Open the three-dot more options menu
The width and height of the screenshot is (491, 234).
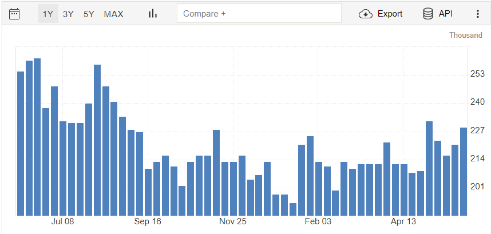[477, 14]
